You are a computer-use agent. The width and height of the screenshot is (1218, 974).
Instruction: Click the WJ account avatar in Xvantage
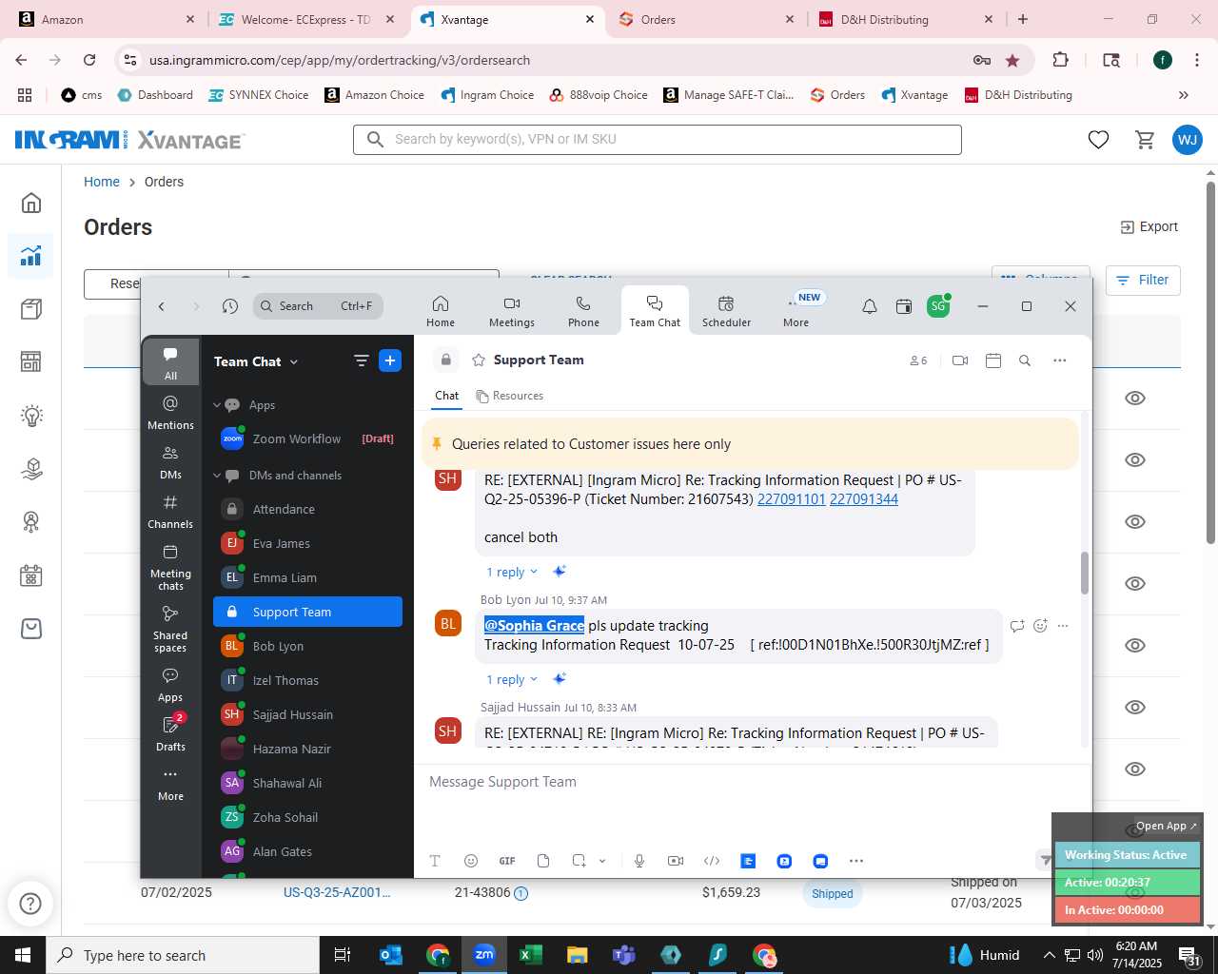1187,140
